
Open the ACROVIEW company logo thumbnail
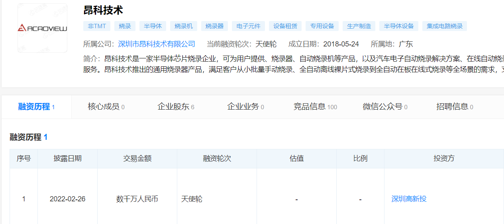click(42, 28)
